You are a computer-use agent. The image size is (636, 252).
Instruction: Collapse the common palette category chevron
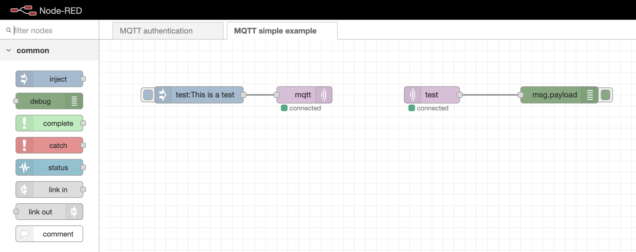pos(9,50)
